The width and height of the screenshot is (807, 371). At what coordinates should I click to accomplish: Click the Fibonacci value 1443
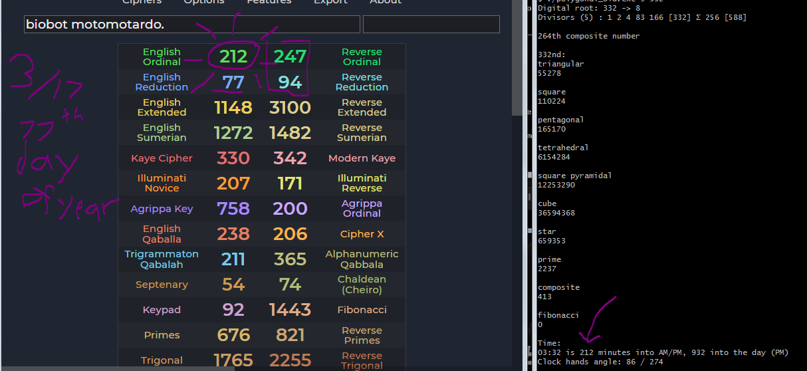pos(290,309)
